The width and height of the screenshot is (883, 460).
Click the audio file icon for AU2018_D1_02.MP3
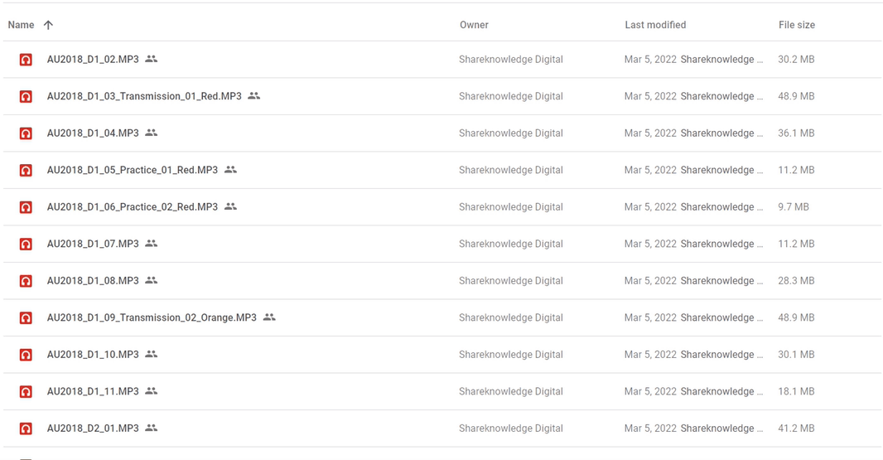(x=26, y=60)
